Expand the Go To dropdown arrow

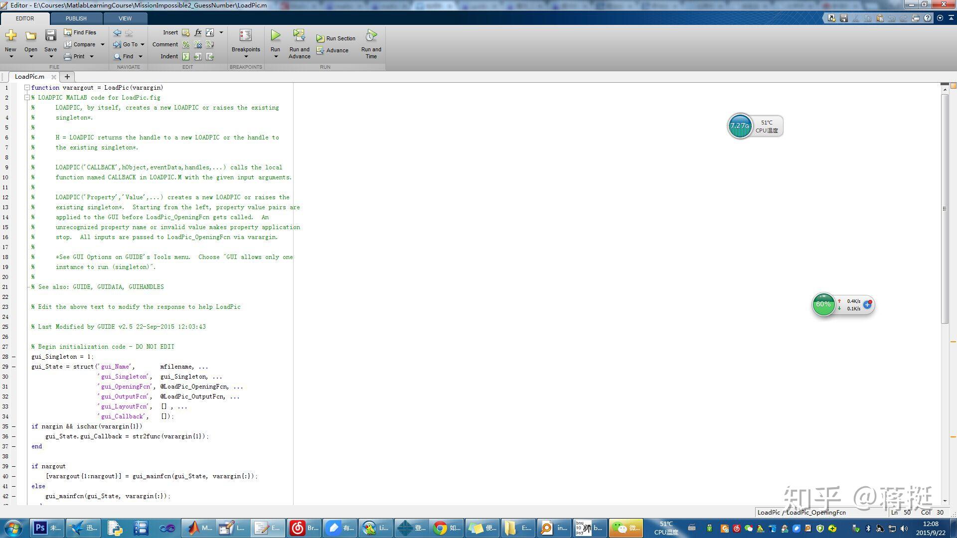tap(143, 44)
